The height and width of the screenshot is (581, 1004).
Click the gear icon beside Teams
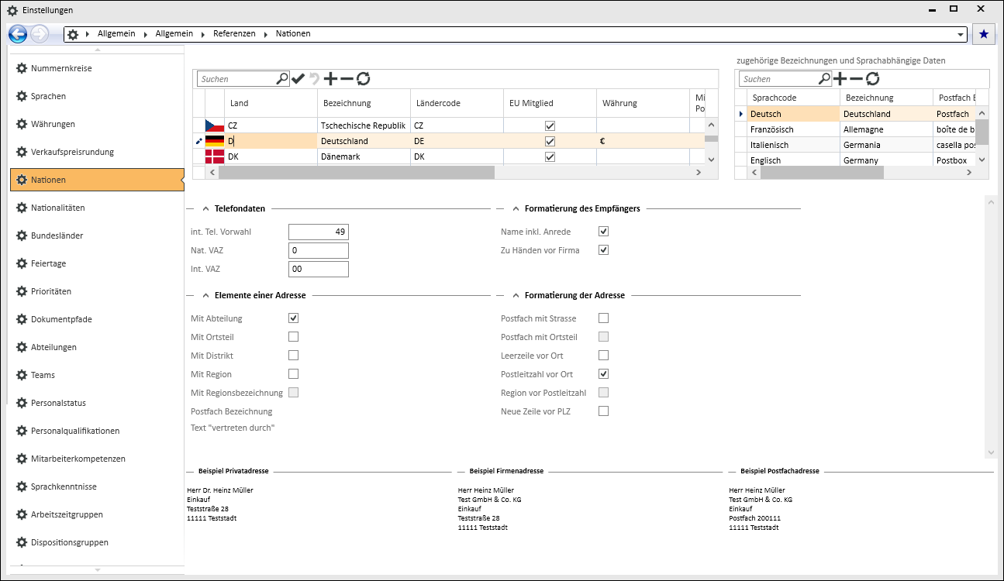tap(22, 375)
